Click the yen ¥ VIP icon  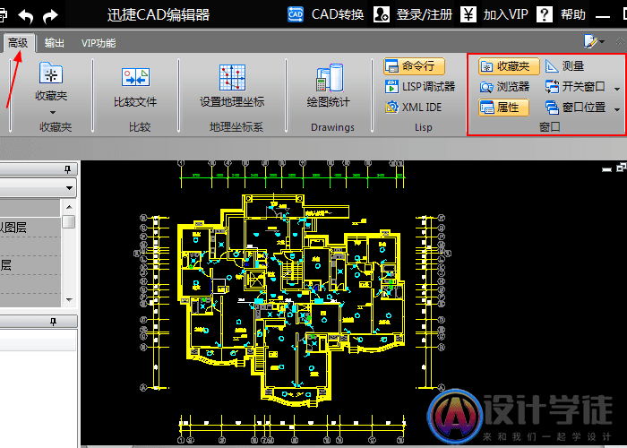click(468, 15)
